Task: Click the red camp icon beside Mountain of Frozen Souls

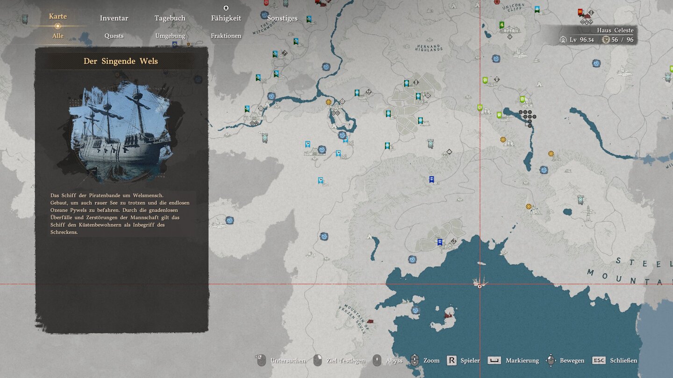Action: click(x=371, y=322)
